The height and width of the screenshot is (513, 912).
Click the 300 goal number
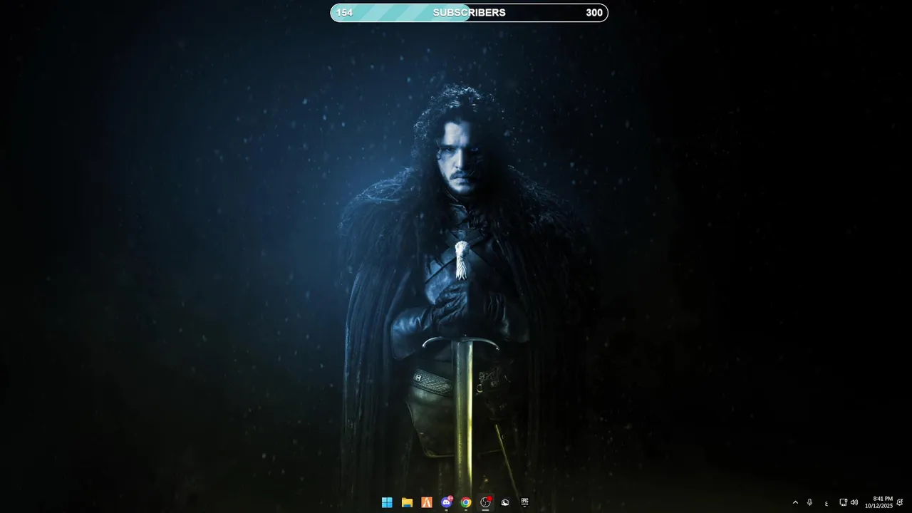click(x=594, y=13)
